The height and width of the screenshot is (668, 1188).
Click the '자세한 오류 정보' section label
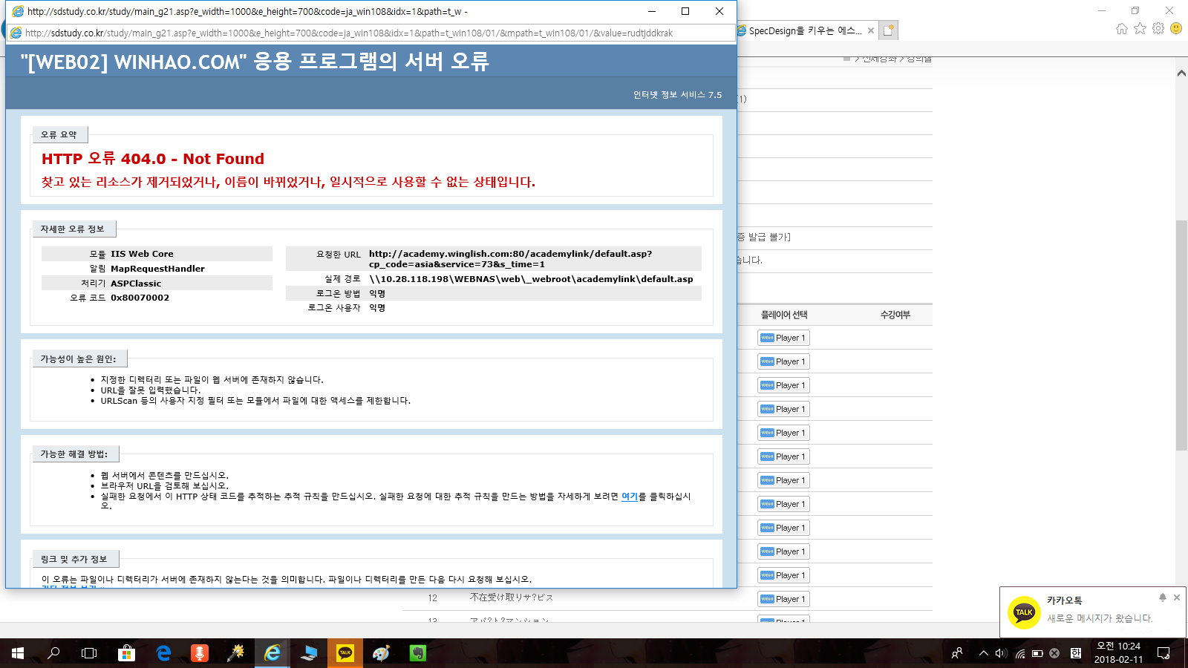click(x=73, y=229)
